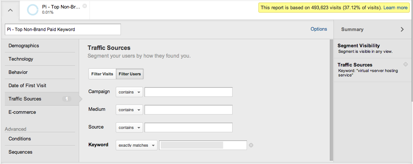Click the segment donut chart icon
413x164 pixels.
[33, 10]
